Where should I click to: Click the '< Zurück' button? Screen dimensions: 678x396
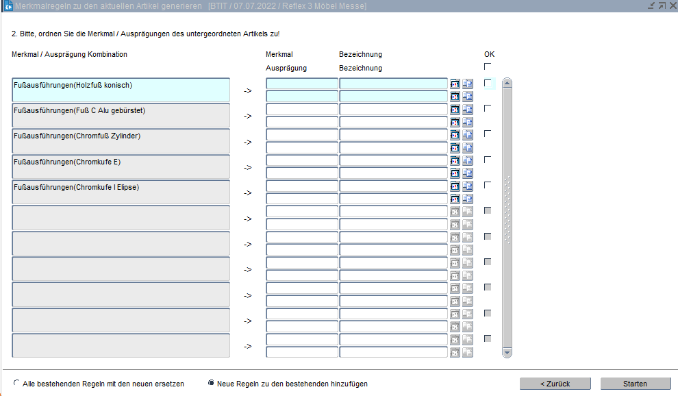pos(555,384)
